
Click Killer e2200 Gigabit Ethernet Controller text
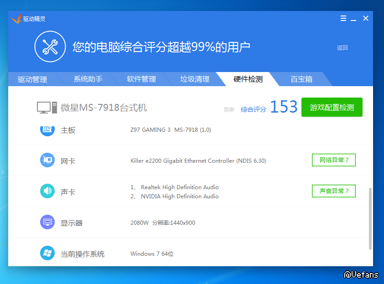(198, 161)
